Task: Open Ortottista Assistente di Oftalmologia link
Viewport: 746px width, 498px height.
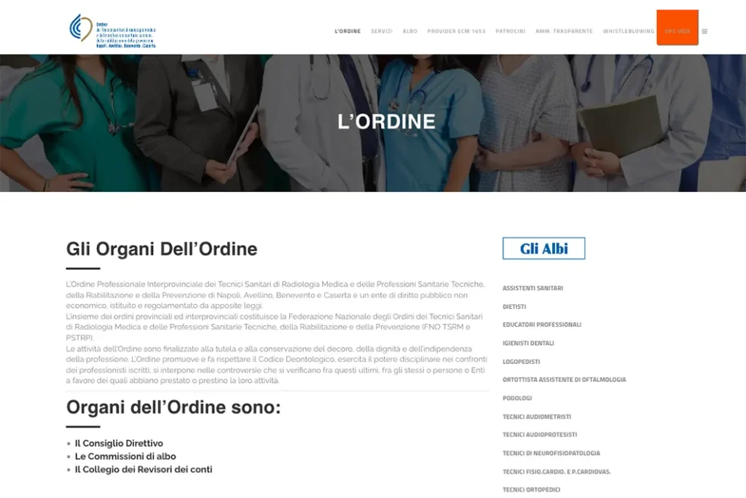Action: click(x=564, y=380)
